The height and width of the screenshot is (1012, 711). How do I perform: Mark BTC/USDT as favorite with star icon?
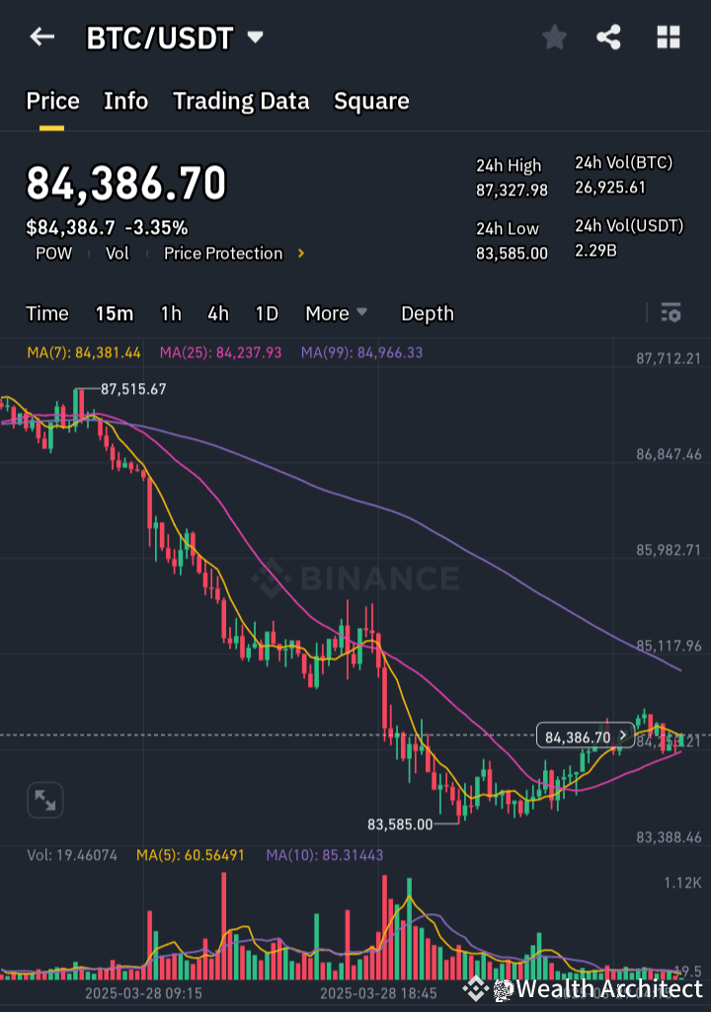(554, 37)
